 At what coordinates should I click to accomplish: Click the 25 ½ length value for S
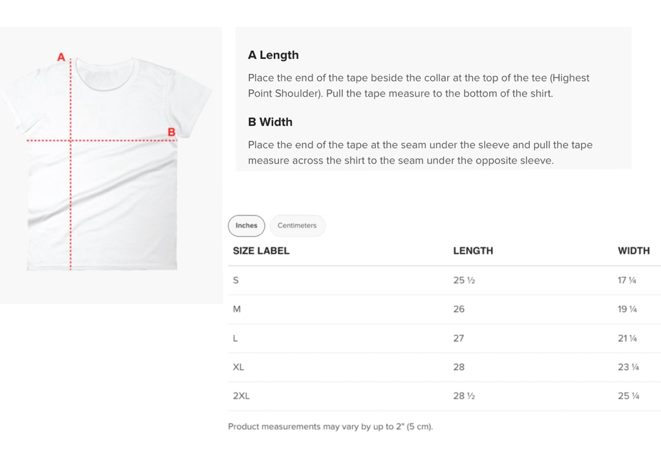[464, 280]
